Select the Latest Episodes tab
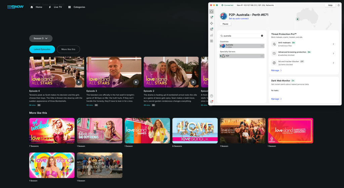This screenshot has height=188, width=344. pyautogui.click(x=42, y=49)
